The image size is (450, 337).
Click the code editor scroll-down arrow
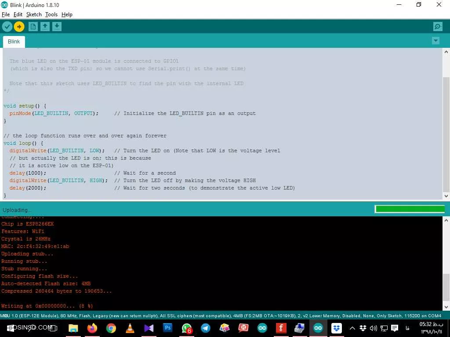[446, 196]
